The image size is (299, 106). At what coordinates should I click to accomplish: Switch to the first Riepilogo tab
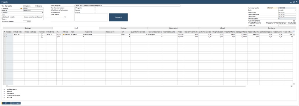pyautogui.click(x=28, y=28)
